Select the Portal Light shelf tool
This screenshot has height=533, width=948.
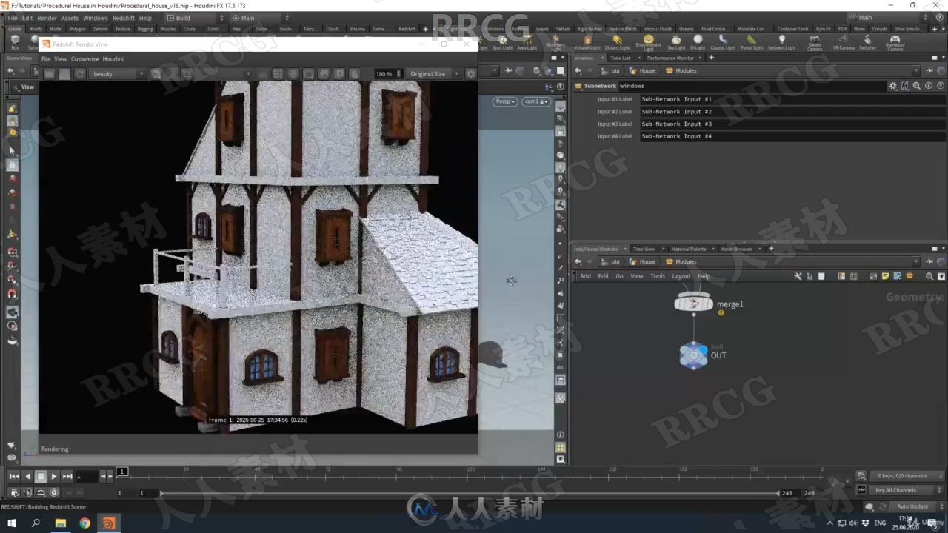(x=752, y=43)
